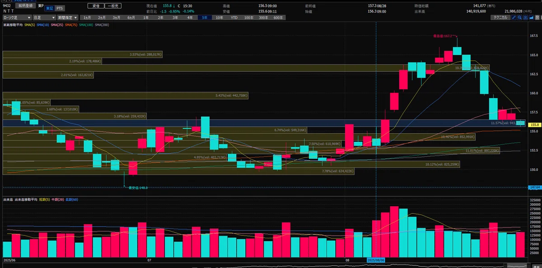Select the 2ヵ月 range tab

tap(102, 18)
